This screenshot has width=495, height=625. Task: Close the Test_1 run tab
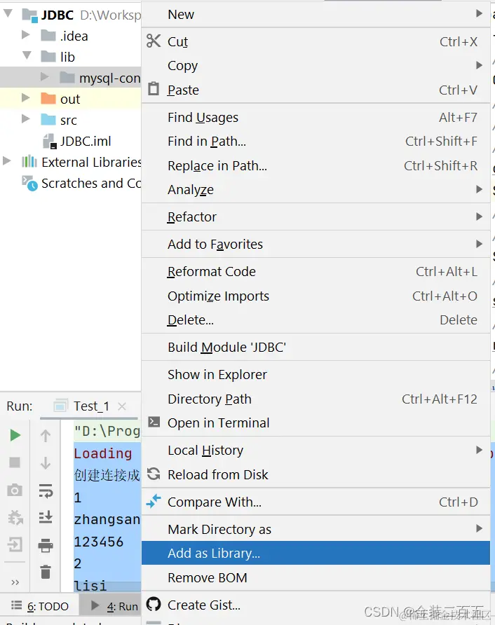(122, 406)
